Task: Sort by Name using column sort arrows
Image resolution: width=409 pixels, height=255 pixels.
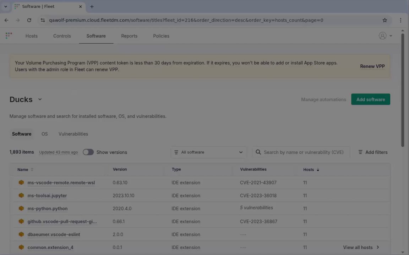Action: [32, 169]
